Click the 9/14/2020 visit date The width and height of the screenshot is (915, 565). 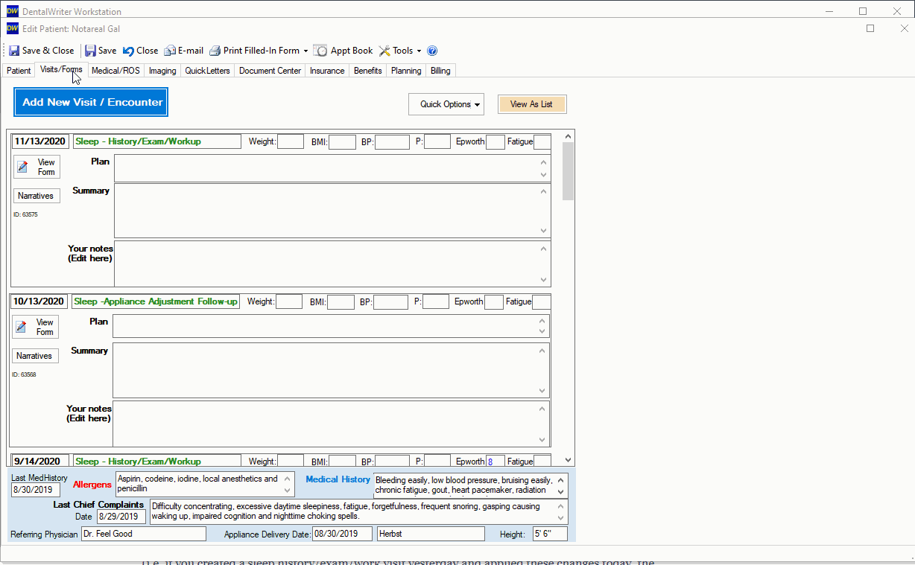pos(41,462)
